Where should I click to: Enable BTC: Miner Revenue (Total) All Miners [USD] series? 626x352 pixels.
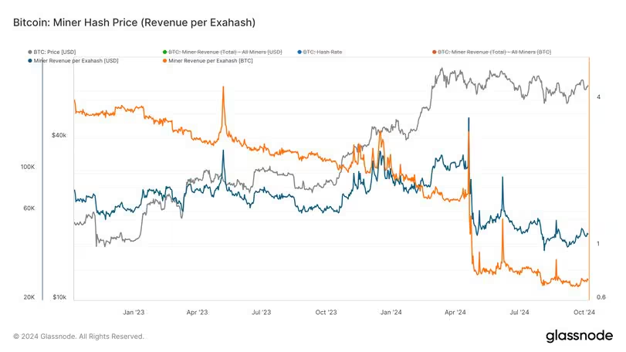coord(222,52)
